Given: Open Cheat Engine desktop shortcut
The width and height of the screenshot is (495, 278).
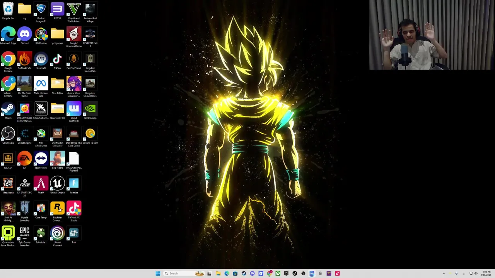Looking at the screenshot, I should pyautogui.click(x=24, y=136).
